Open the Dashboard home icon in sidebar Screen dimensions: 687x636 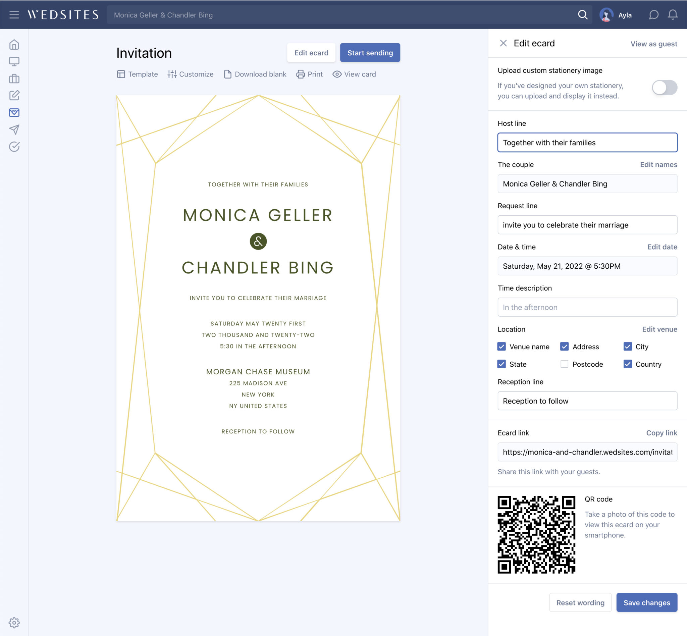point(14,44)
